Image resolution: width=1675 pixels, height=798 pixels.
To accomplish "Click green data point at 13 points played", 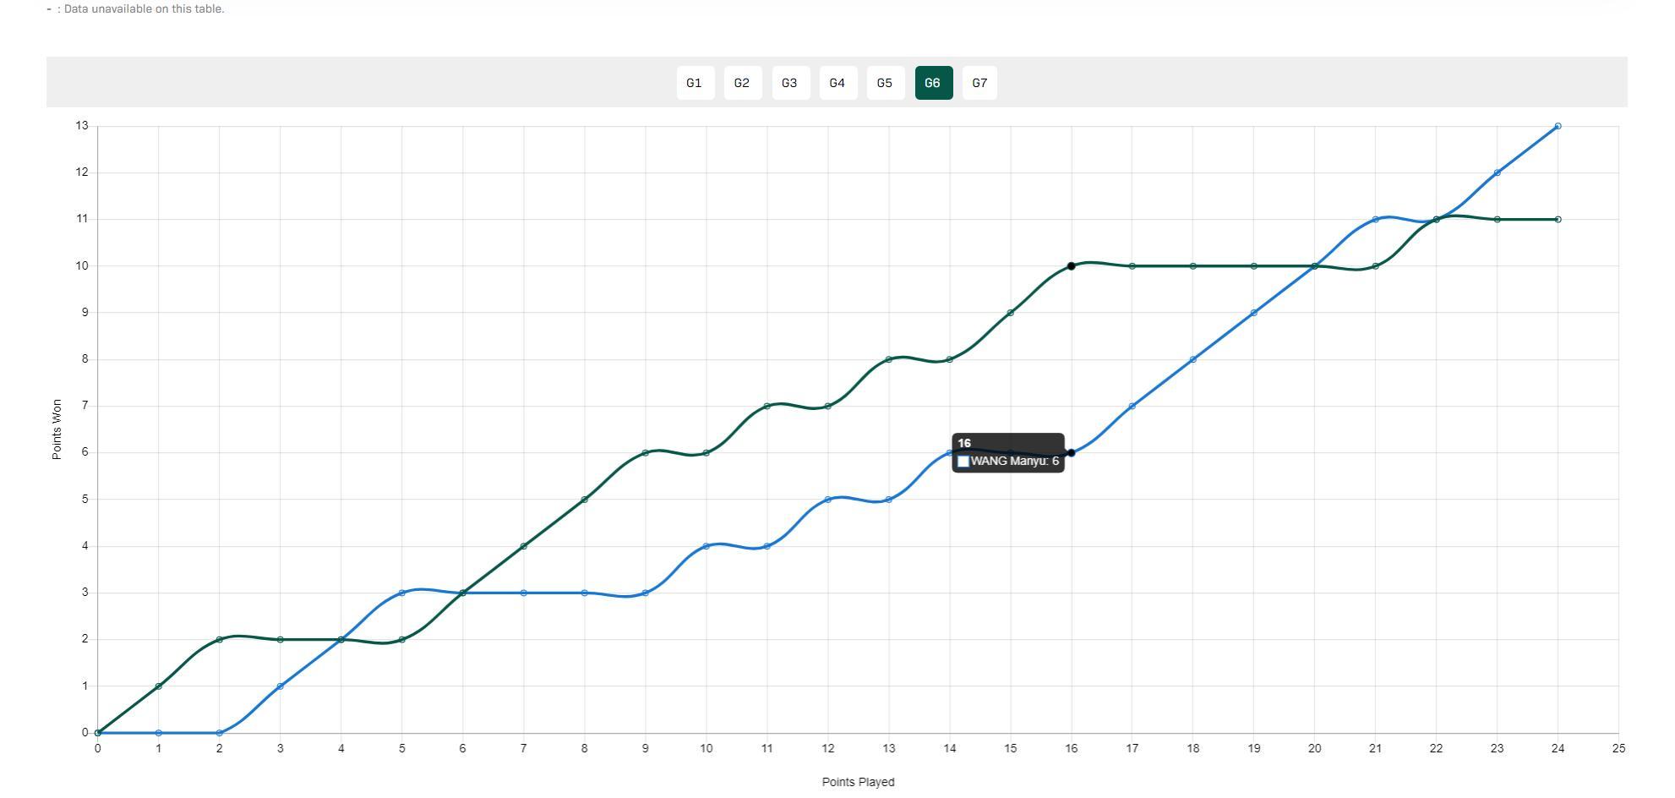I will tap(888, 359).
